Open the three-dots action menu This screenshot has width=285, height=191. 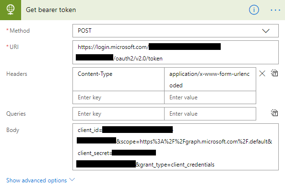pyautogui.click(x=275, y=10)
